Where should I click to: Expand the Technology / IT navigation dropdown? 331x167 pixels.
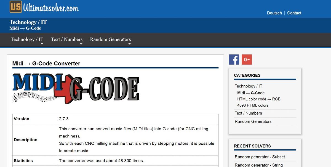click(27, 39)
